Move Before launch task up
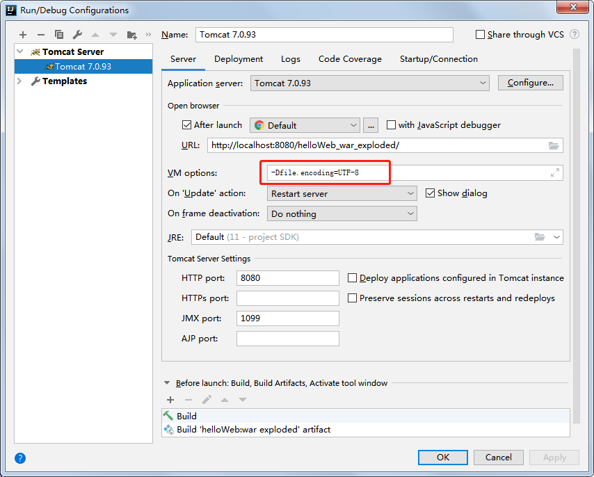594x477 pixels. pos(225,400)
